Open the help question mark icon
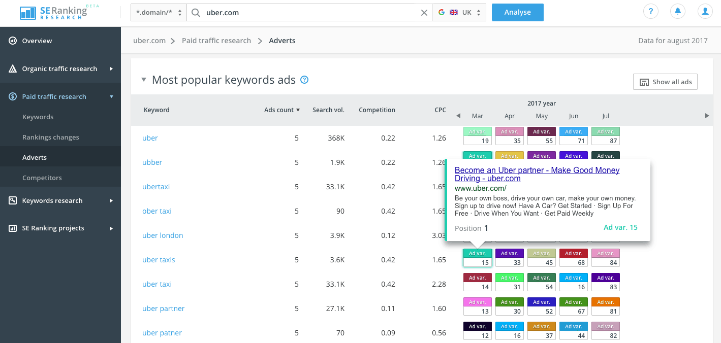 pyautogui.click(x=651, y=12)
